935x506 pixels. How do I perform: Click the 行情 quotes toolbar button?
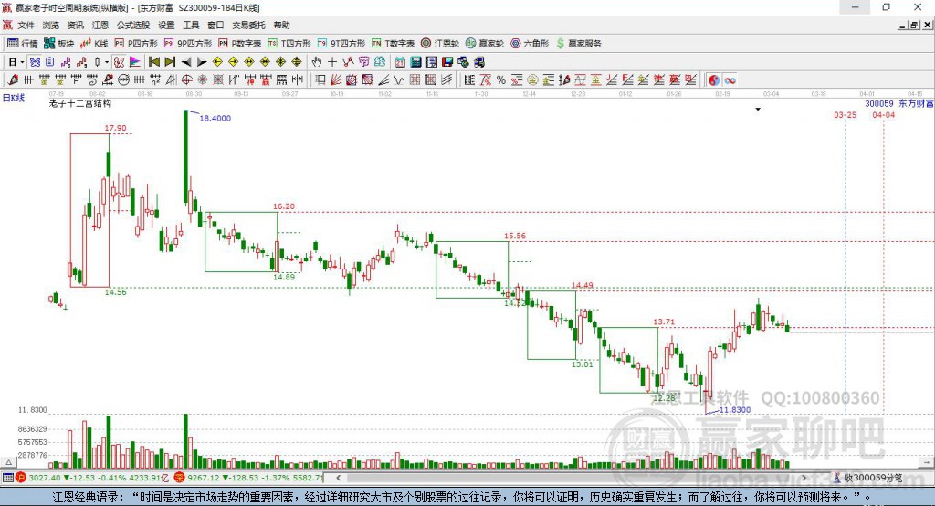[x=23, y=44]
